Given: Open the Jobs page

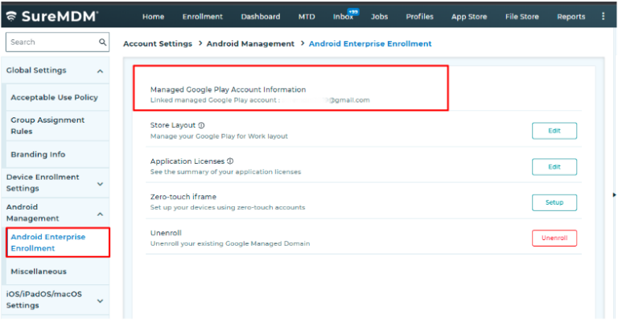Looking at the screenshot, I should pos(379,17).
